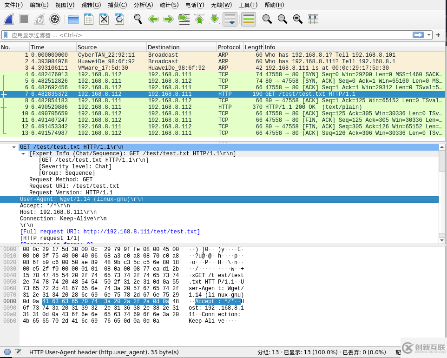Click the display filter input field
The image size is (447, 358).
pyautogui.click(x=209, y=35)
